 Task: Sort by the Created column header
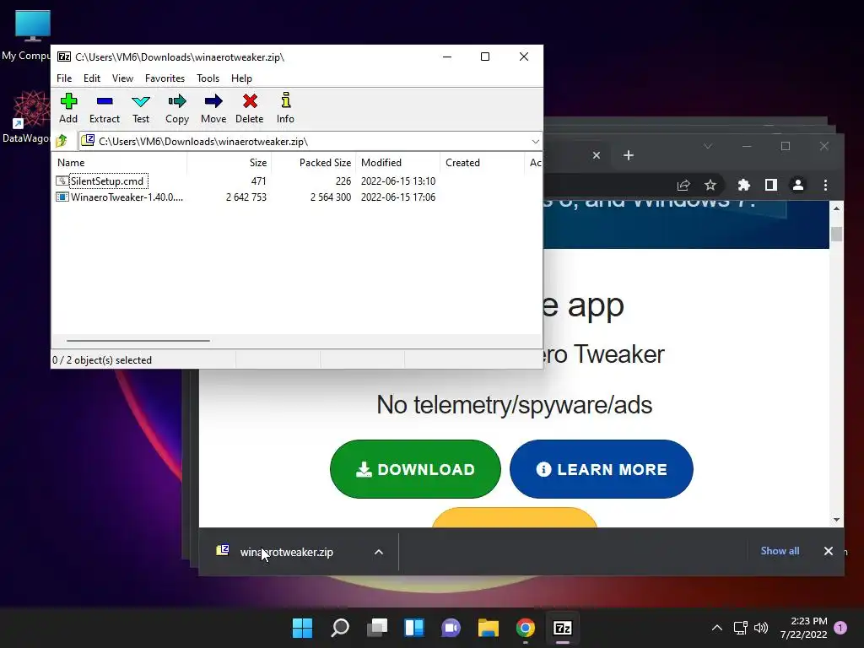482,163
